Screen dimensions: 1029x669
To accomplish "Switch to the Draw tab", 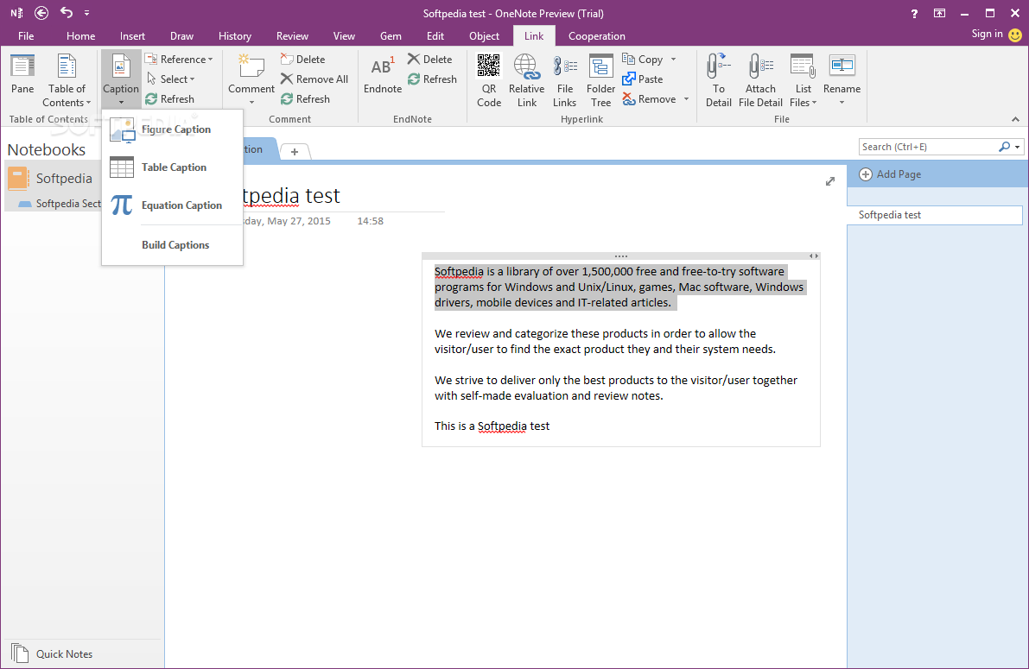I will (x=181, y=36).
